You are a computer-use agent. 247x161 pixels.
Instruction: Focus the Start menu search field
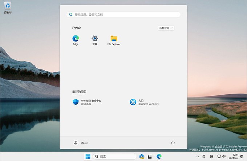pyautogui.click(x=123, y=15)
